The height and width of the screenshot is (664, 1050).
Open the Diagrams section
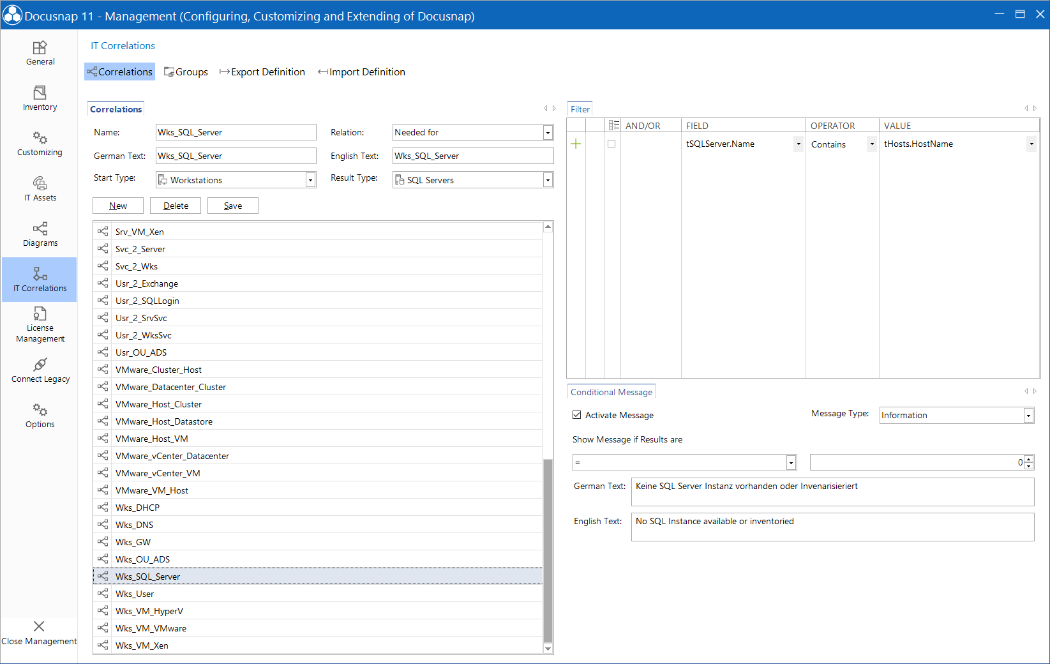(x=40, y=234)
